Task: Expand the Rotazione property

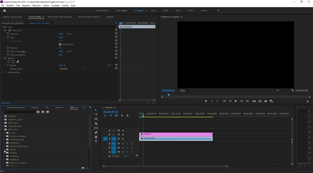Action: pyautogui.click(x=4, y=48)
